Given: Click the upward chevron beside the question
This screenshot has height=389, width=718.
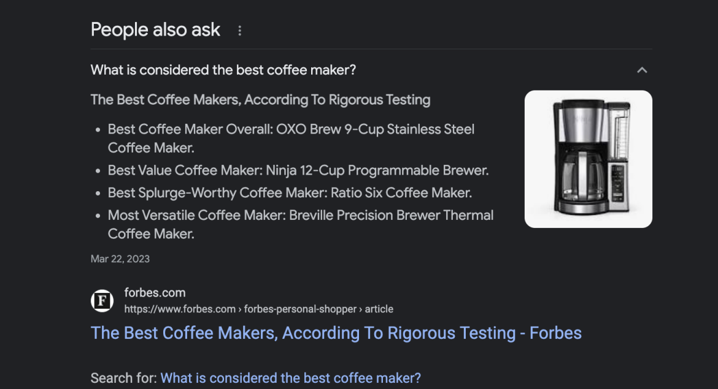Looking at the screenshot, I should [x=642, y=70].
